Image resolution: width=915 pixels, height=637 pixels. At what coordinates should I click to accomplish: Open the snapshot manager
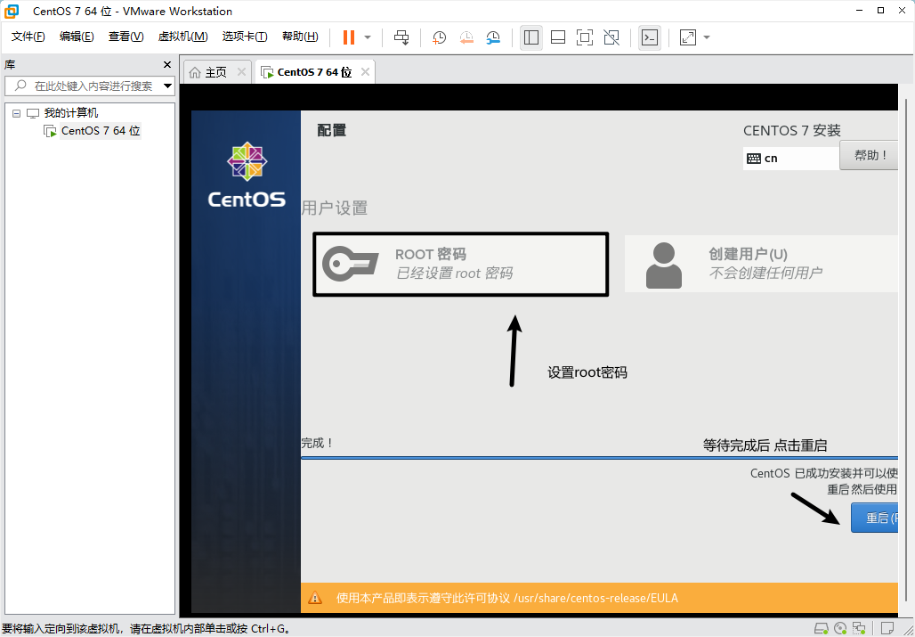[494, 37]
